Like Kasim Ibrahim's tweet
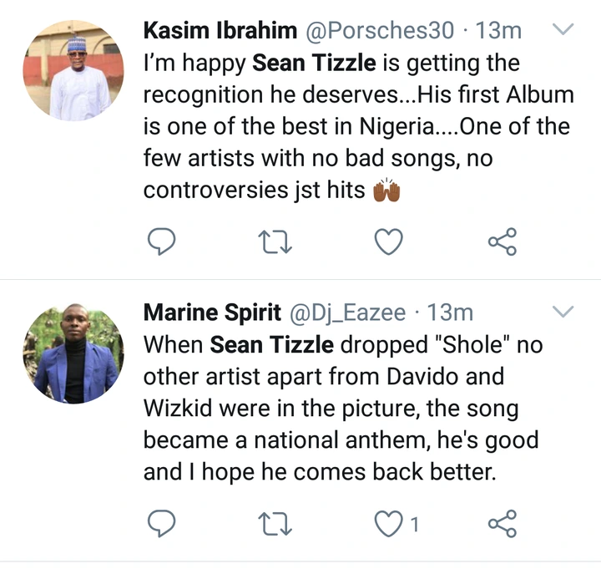 click(x=388, y=242)
